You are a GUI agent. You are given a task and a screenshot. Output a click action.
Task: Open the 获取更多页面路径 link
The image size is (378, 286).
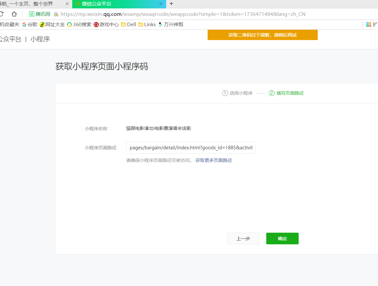[x=213, y=160]
